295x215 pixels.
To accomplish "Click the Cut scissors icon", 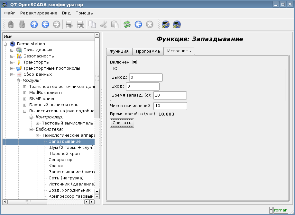I will click(104, 25).
